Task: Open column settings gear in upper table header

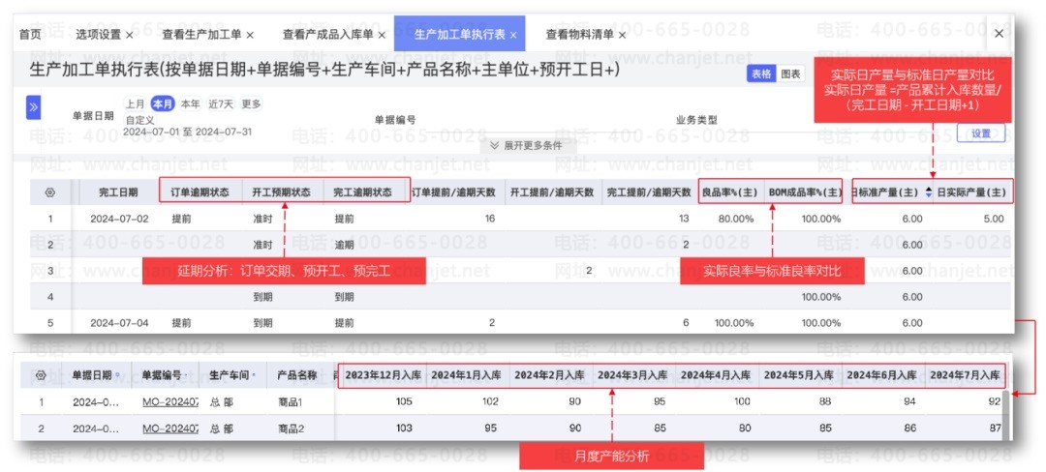Action: [50, 192]
